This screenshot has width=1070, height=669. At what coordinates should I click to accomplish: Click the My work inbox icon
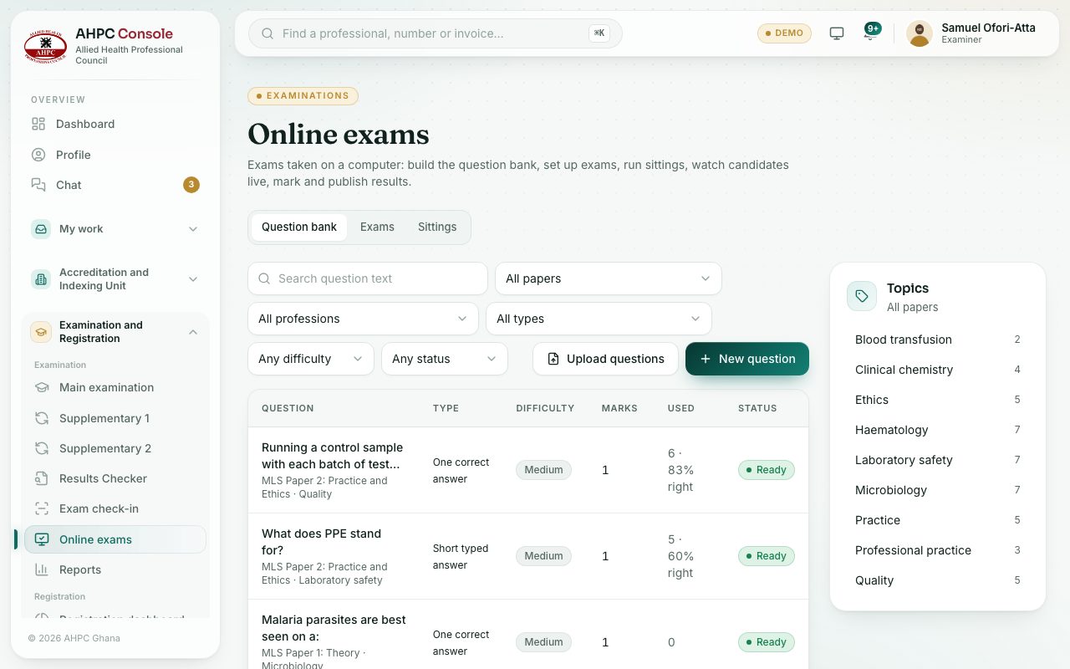(x=41, y=229)
